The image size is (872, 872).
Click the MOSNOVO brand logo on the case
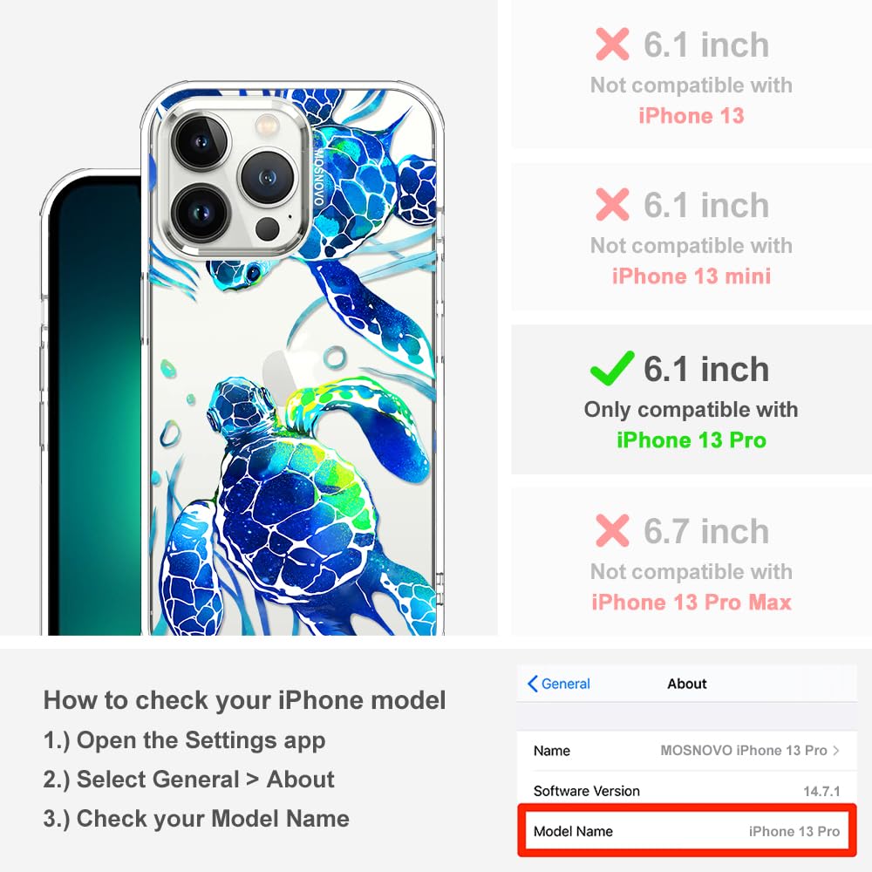(x=318, y=177)
